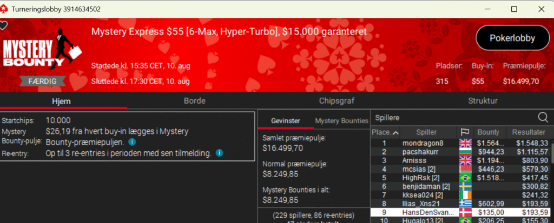Image resolution: width=554 pixels, height=223 pixels.
Task: Select highlighted player HansDenSvan...
Action: click(x=460, y=212)
